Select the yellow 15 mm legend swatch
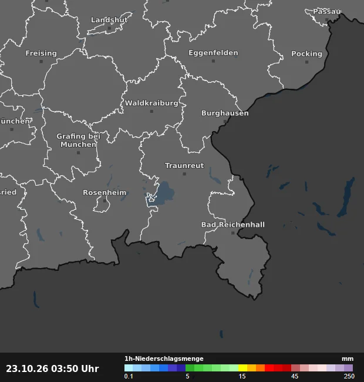This screenshot has width=364, height=382. (243, 368)
